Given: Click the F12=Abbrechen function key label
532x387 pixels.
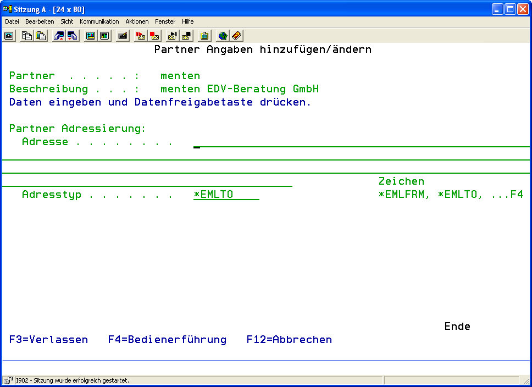Looking at the screenshot, I should tap(289, 340).
